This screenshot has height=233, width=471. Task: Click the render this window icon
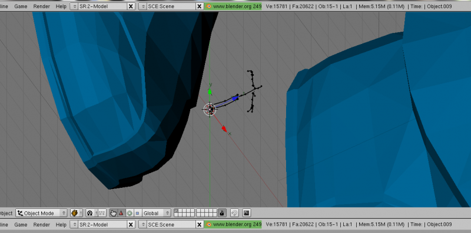pyautogui.click(x=247, y=213)
